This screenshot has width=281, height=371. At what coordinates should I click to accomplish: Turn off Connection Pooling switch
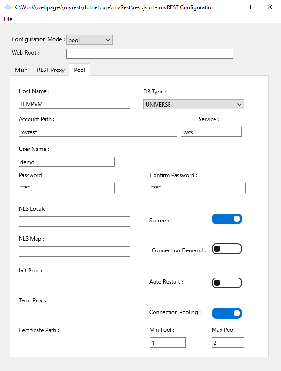pos(227,313)
